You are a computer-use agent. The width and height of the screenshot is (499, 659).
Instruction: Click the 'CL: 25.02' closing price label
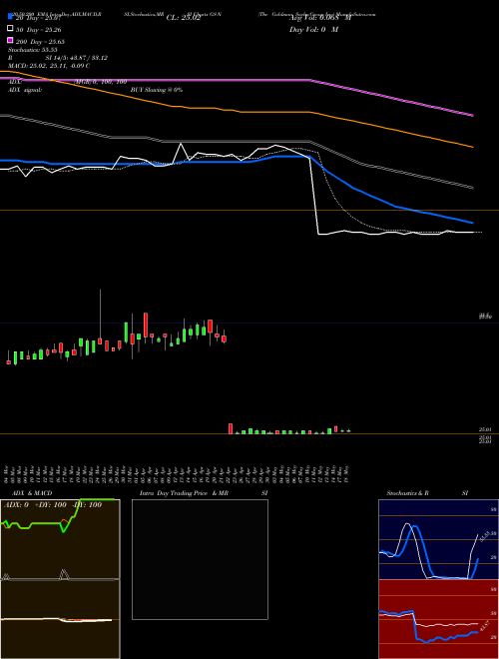tap(184, 18)
